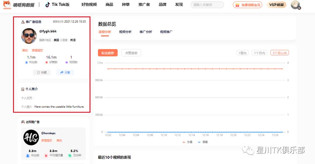Click the VIP权益 button
The height and width of the screenshot is (164, 315).
tap(276, 5)
